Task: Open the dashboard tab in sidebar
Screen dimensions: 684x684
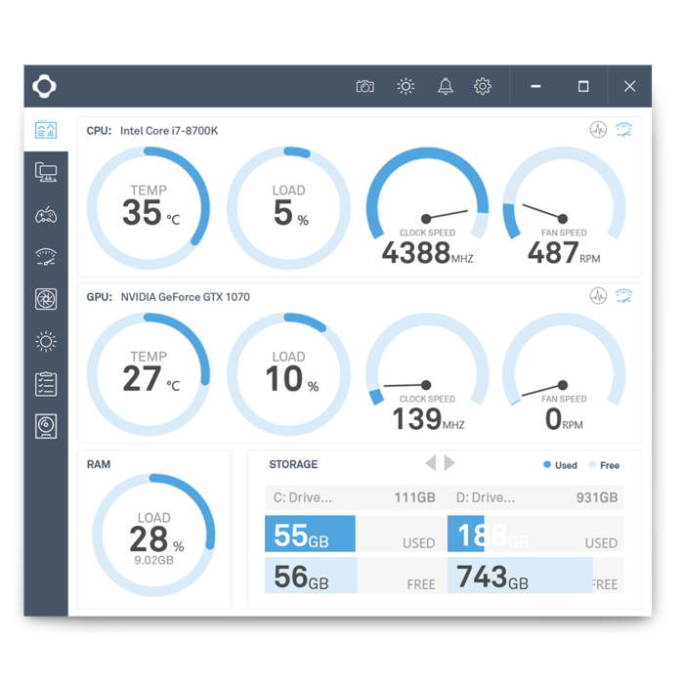Action: click(46, 130)
